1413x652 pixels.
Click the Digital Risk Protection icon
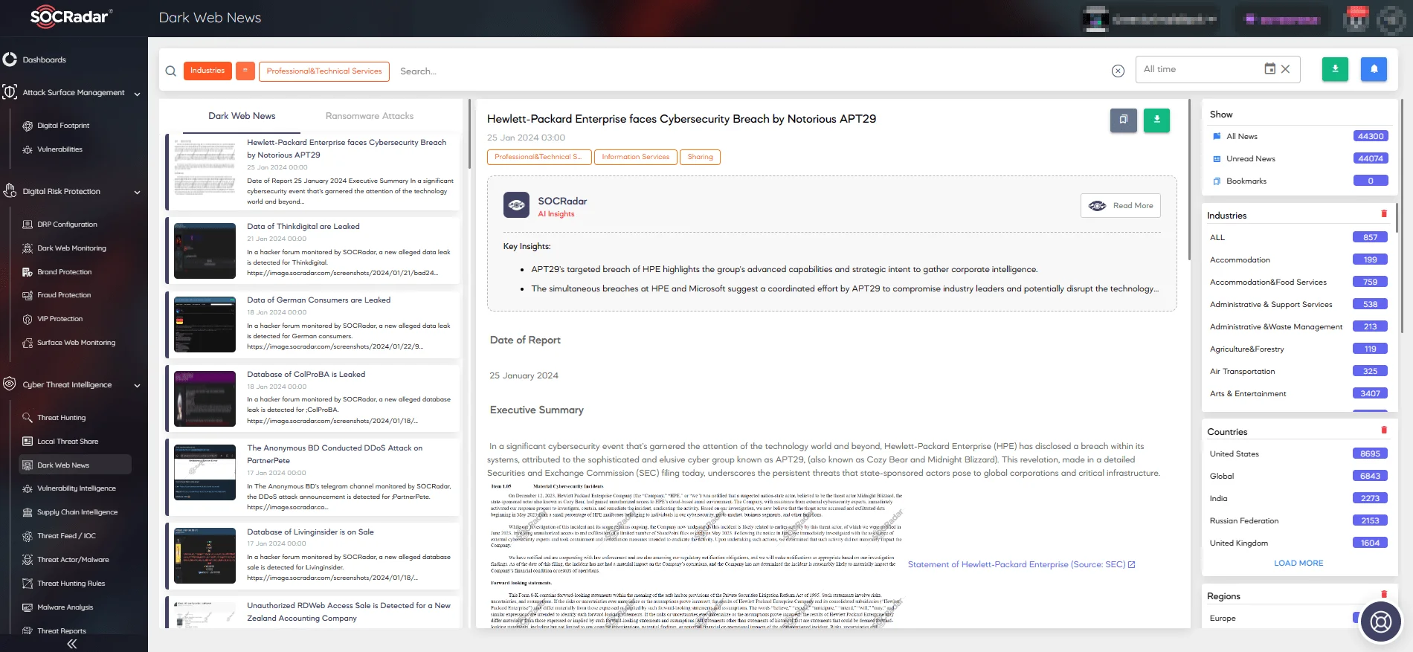[x=10, y=191]
